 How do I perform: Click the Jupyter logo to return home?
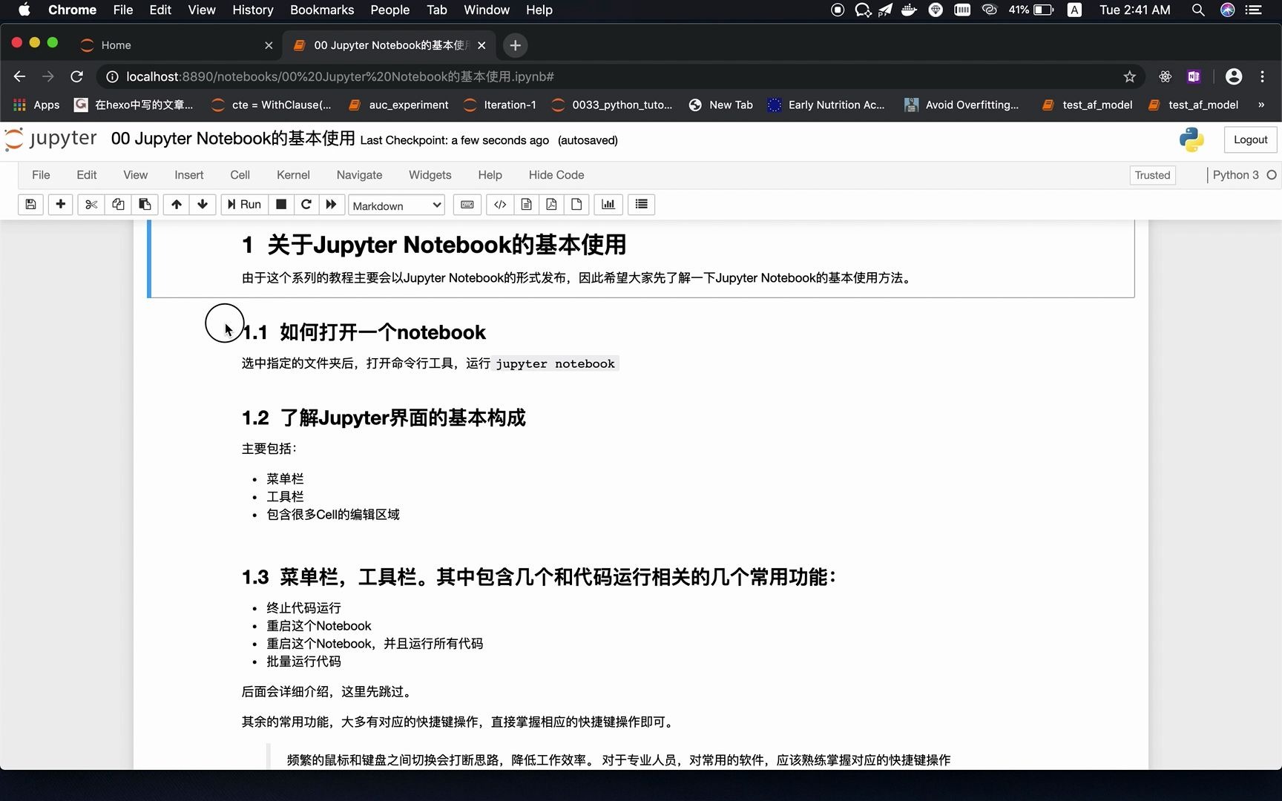(x=50, y=139)
